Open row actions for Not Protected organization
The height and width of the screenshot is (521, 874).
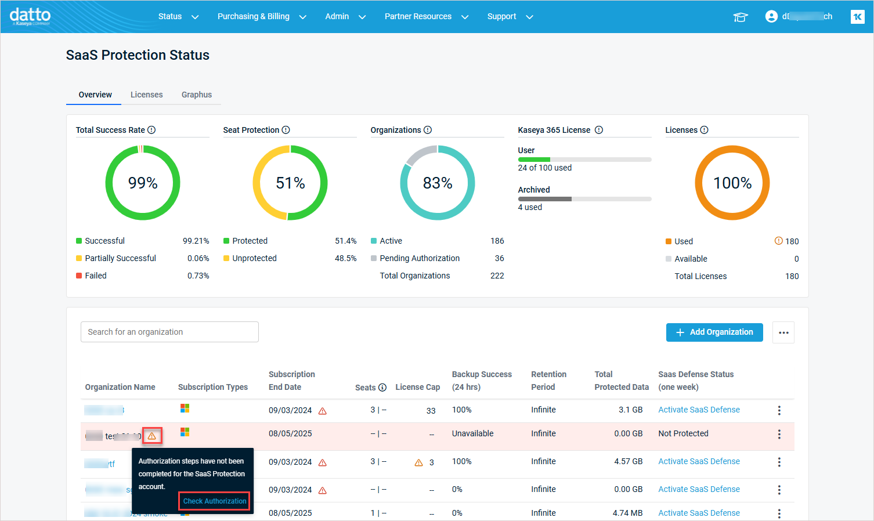[x=779, y=434]
